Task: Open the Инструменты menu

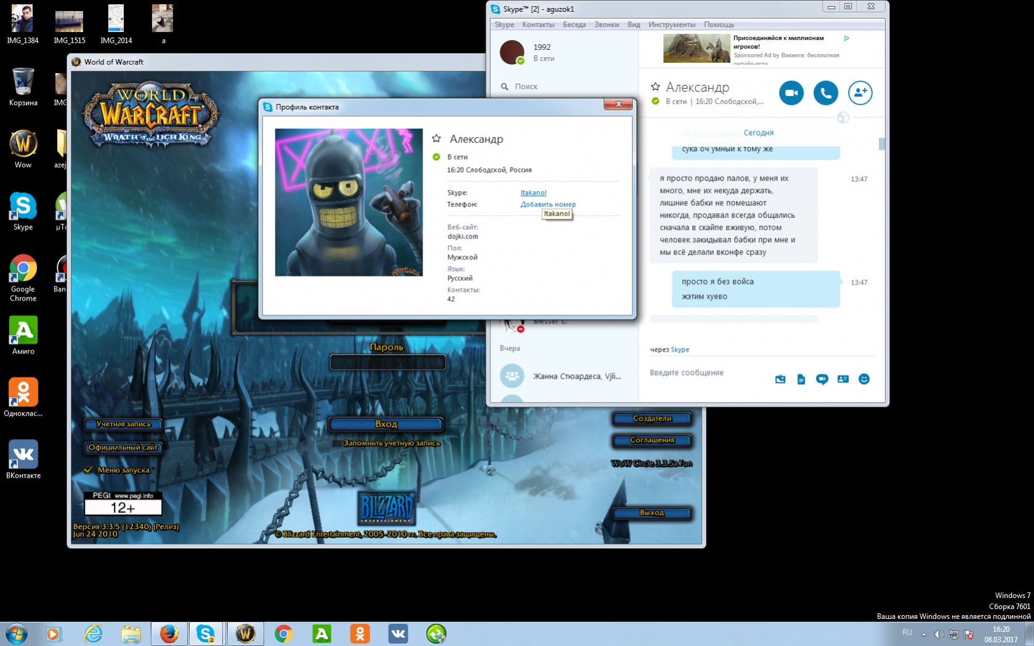Action: click(671, 25)
